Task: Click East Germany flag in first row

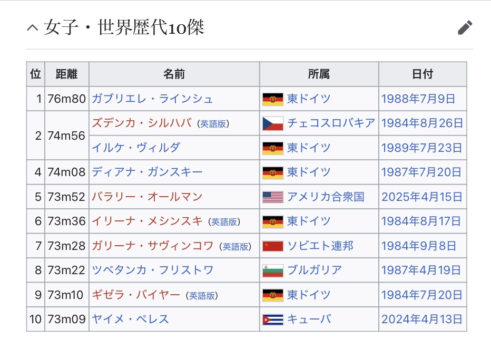Action: 272,99
